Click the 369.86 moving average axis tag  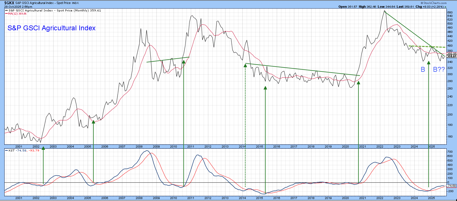(451, 53)
